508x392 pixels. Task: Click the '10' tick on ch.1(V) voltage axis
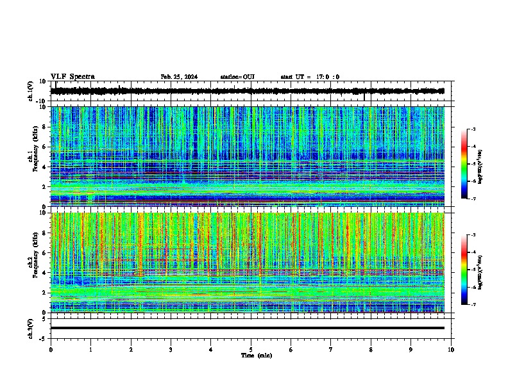pos(43,81)
